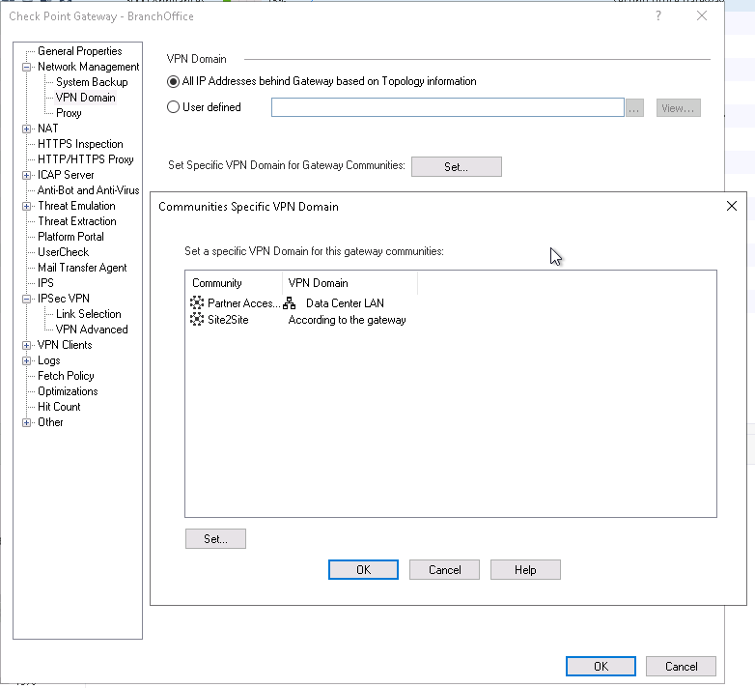Open Link Selection under IPSec VPN

click(x=89, y=314)
